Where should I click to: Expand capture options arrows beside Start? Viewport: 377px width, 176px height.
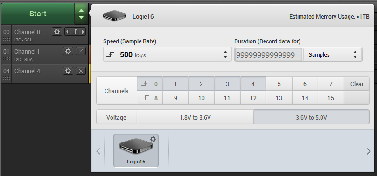coord(81,14)
